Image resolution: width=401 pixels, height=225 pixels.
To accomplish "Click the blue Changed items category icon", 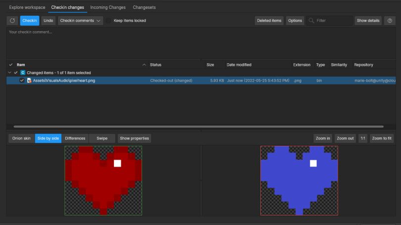I will point(22,73).
